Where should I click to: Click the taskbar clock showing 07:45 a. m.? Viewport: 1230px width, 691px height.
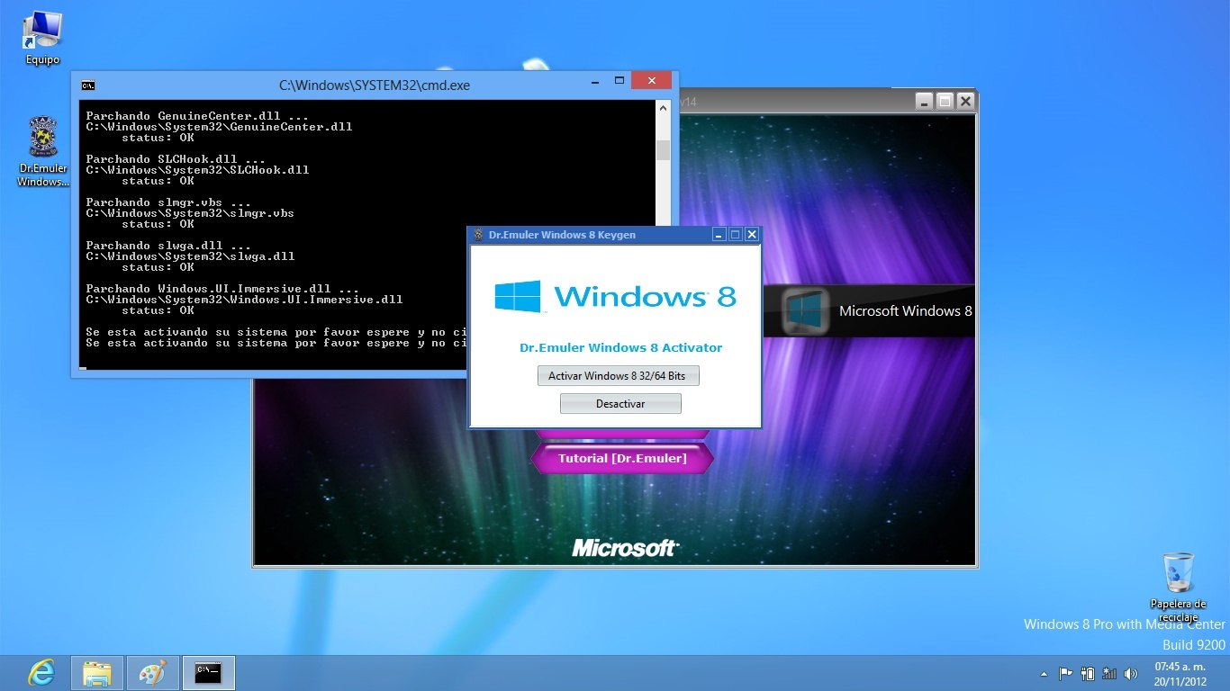[1180, 667]
